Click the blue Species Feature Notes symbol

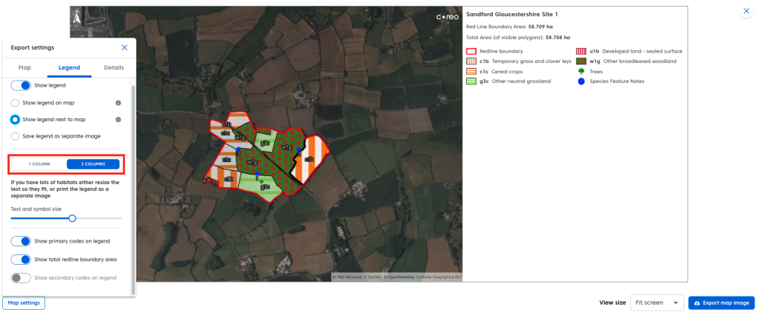tap(580, 81)
